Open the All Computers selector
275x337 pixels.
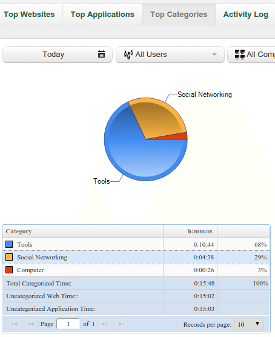(251, 55)
